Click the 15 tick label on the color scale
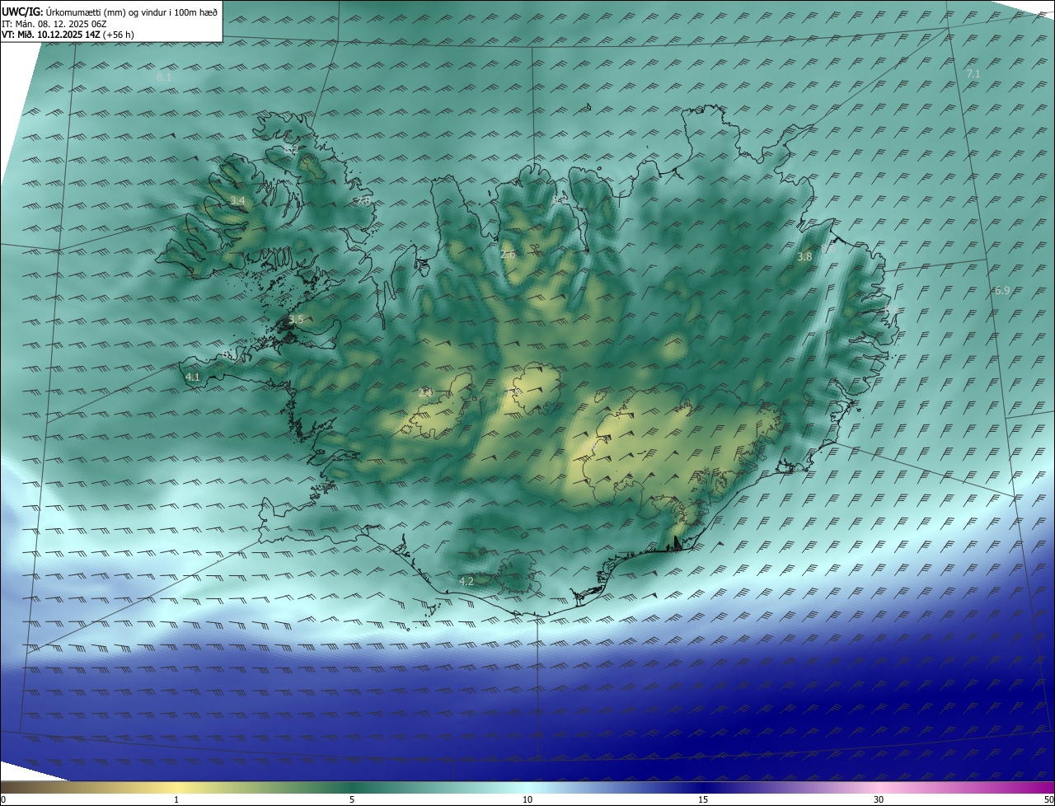1055x806 pixels. coord(703,799)
